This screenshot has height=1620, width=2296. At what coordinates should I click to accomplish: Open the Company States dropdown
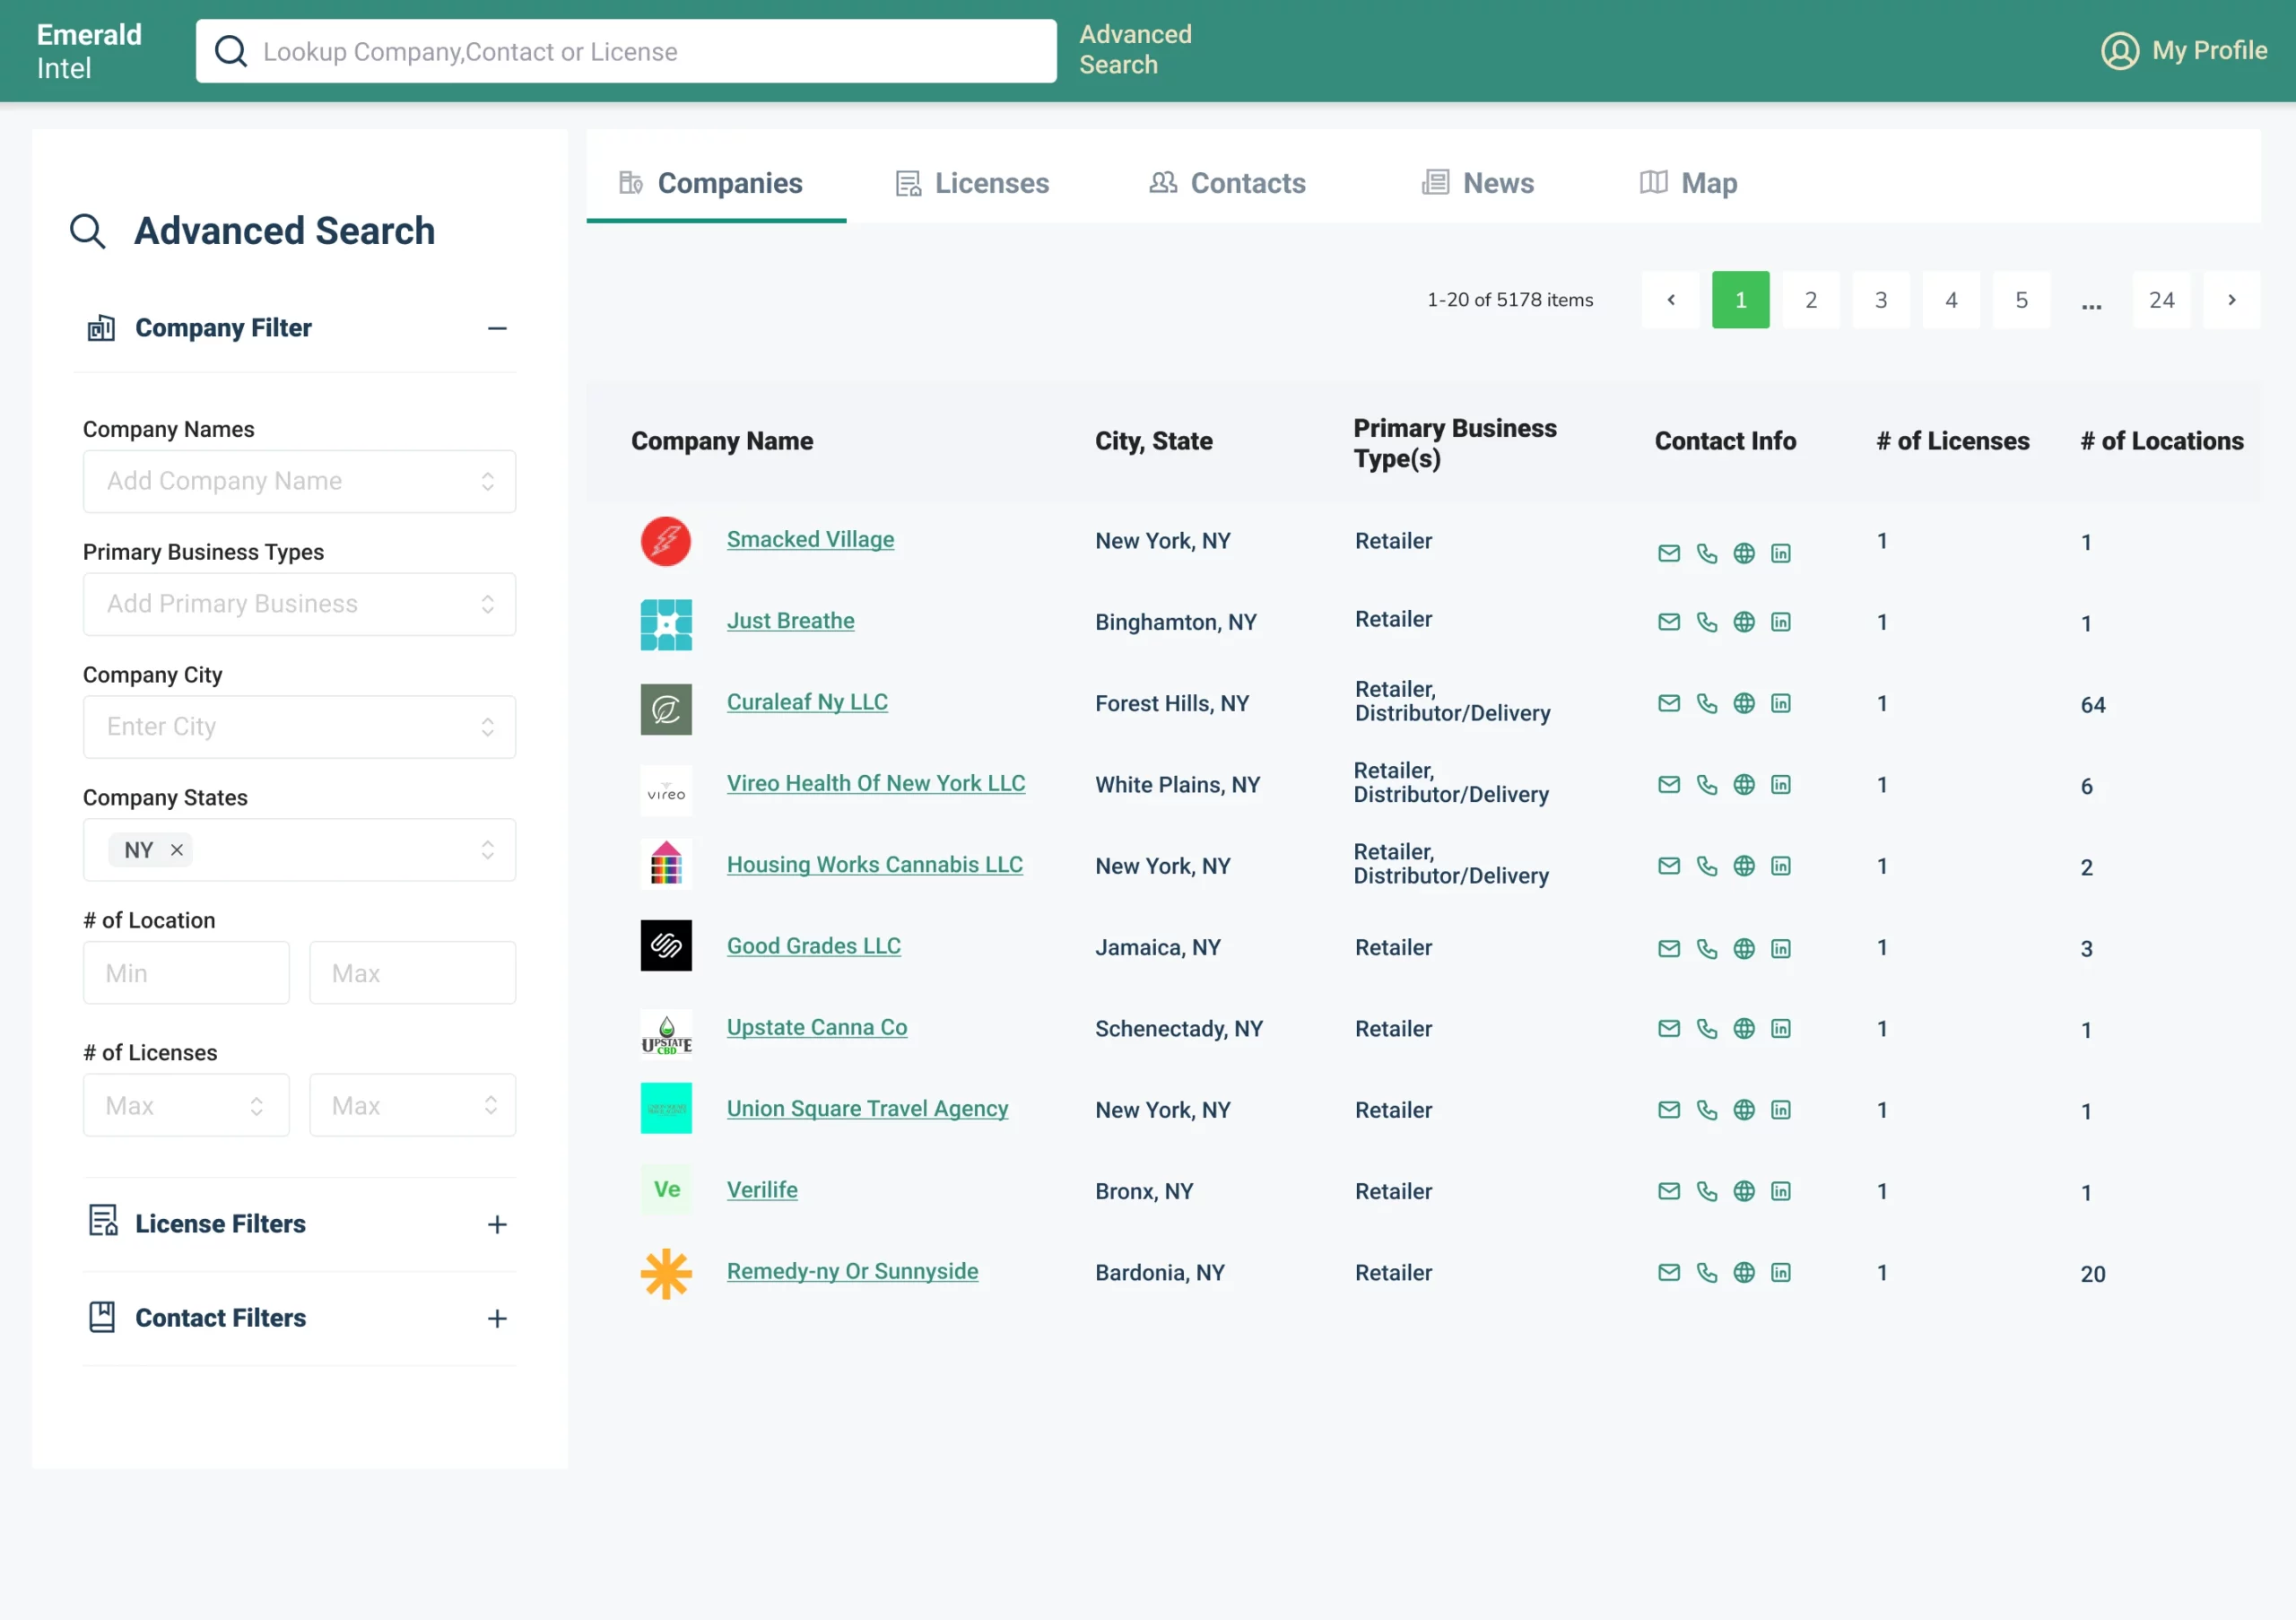click(299, 850)
